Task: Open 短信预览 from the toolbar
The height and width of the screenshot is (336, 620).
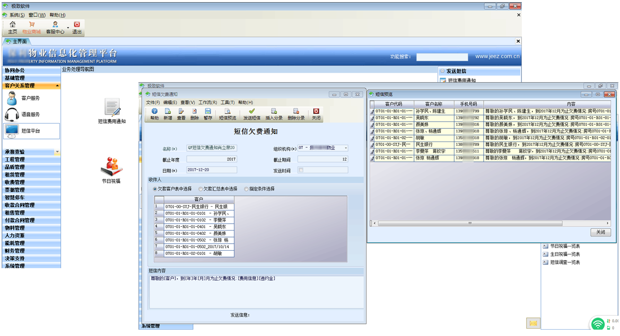Action: 228,111
